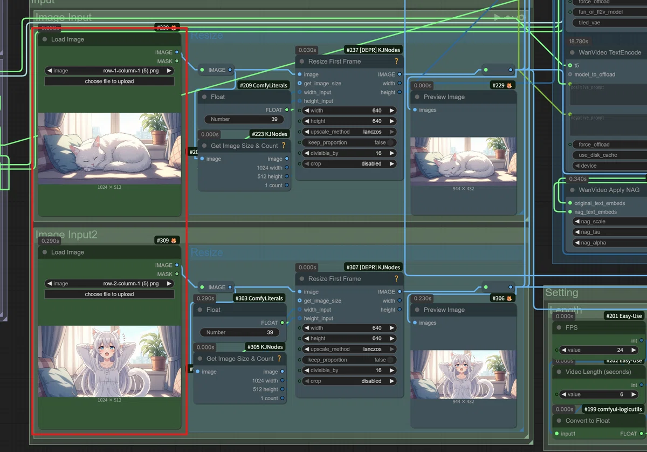Collapse the WanVideo TextEncode node
Image resolution: width=647 pixels, height=452 pixels.
pos(572,52)
